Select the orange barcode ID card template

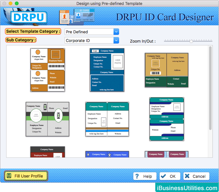coord(48,70)
